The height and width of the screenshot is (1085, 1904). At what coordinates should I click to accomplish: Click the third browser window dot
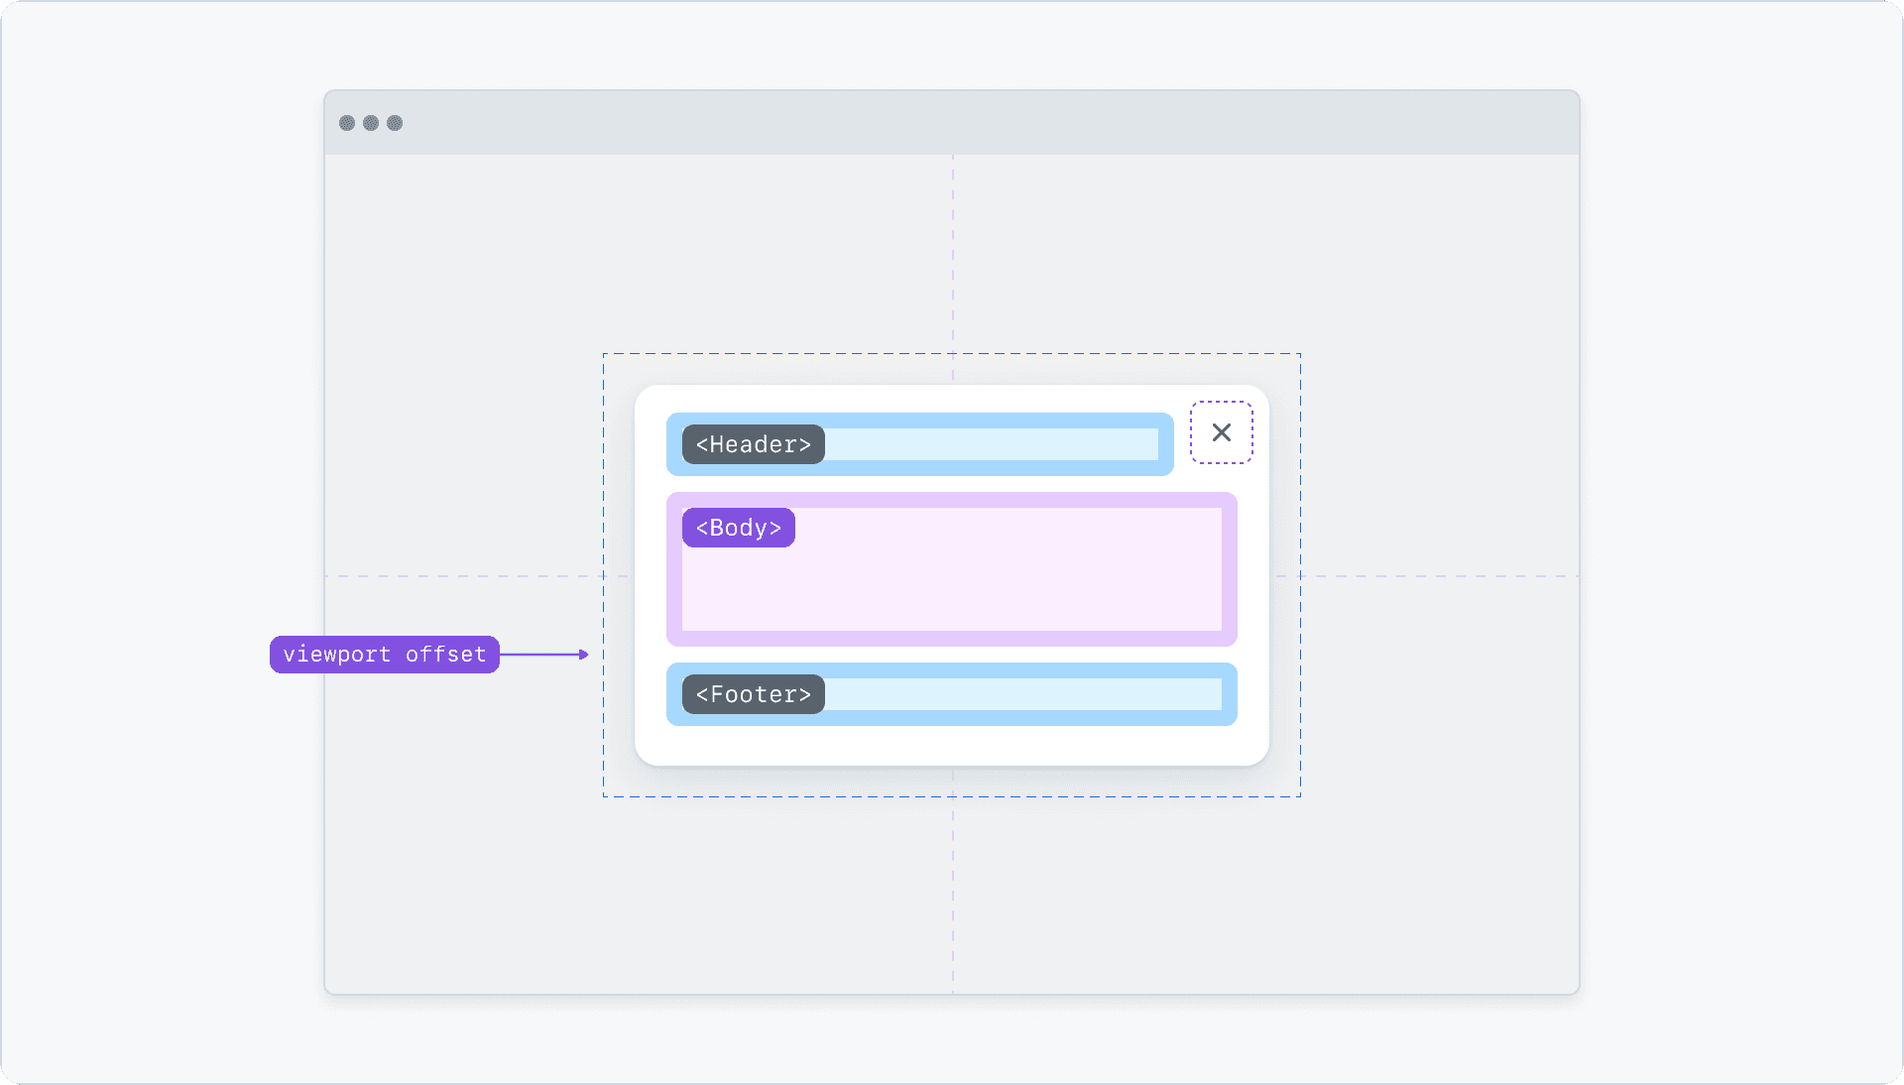click(x=395, y=123)
